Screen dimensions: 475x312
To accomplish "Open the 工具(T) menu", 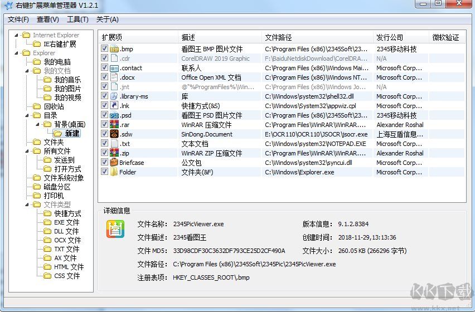I will coord(77,19).
